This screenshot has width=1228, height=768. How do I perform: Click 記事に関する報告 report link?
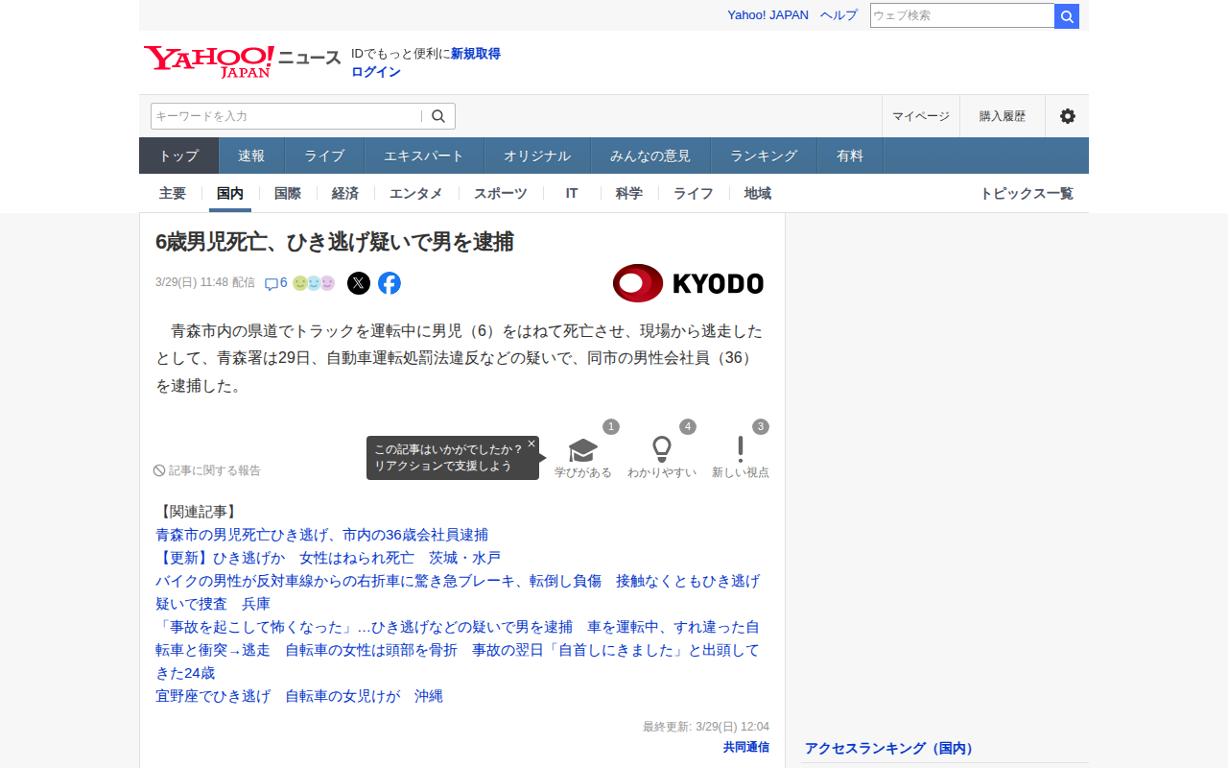(207, 470)
